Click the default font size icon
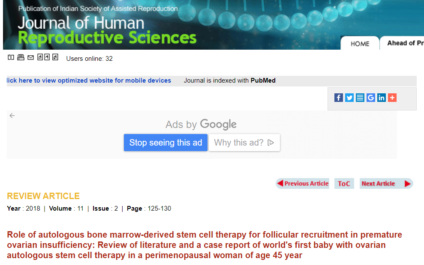424x265 pixels. click(47, 57)
